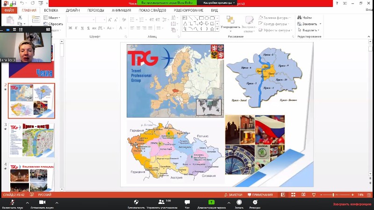Expand the shape outline (Контур фигуры) dropdown
Screen dimensions: 374x210
click(274, 24)
